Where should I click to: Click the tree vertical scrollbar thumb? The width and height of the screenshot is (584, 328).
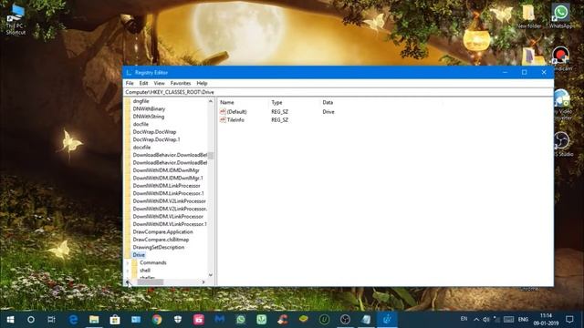tap(211, 156)
